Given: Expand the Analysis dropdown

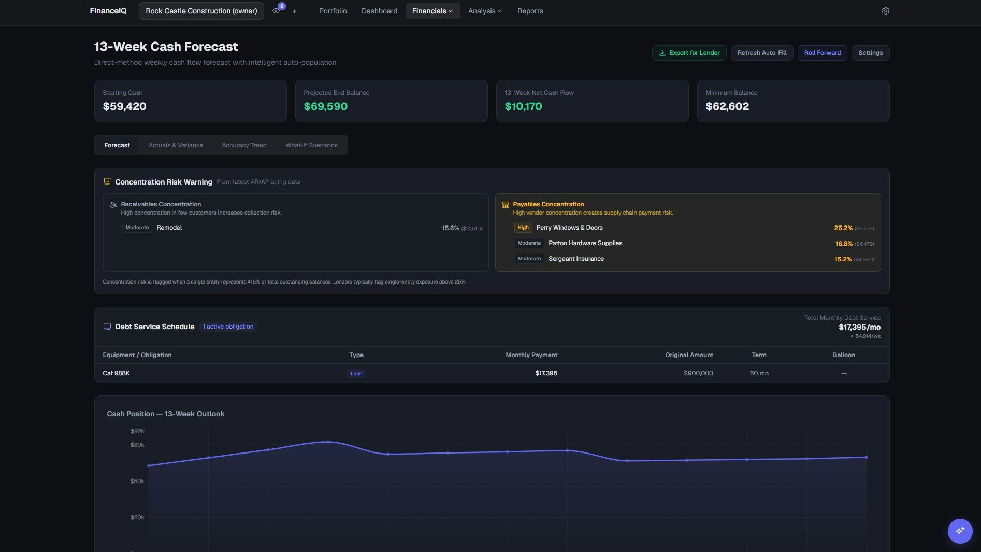Looking at the screenshot, I should click(x=484, y=10).
